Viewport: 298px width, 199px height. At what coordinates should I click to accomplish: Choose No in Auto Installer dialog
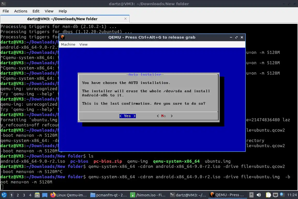pyautogui.click(x=165, y=116)
